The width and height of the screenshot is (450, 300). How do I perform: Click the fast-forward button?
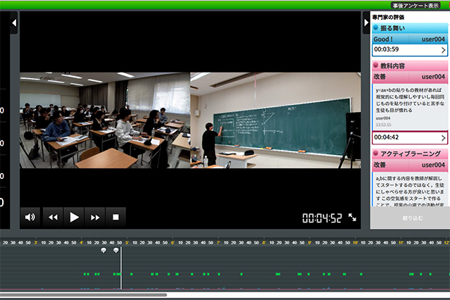(94, 217)
